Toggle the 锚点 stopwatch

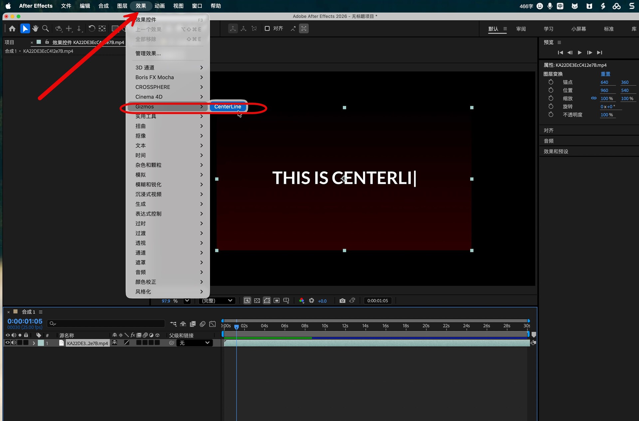(x=551, y=82)
